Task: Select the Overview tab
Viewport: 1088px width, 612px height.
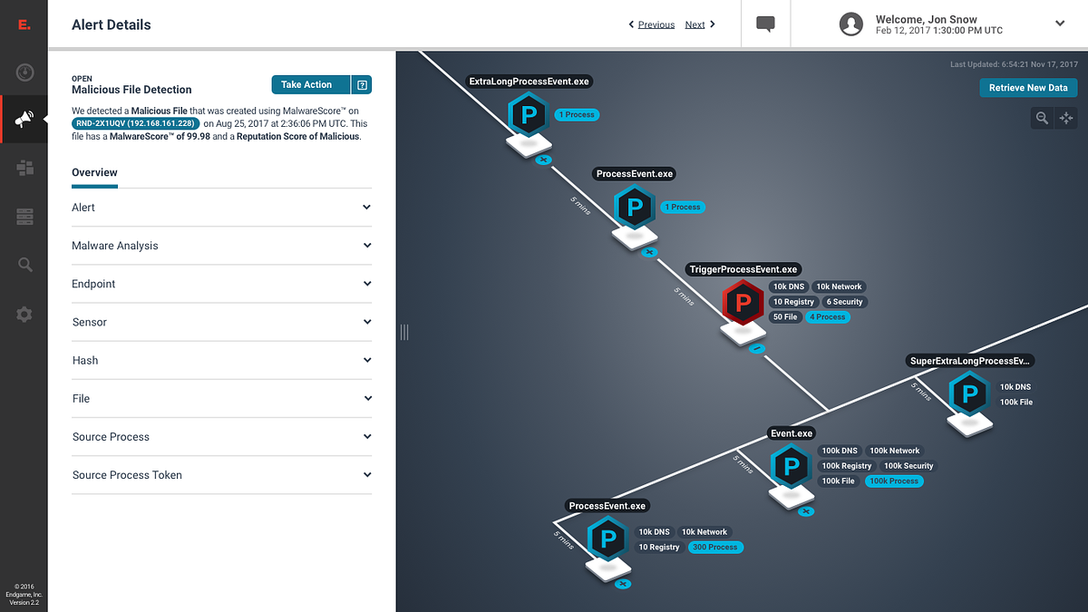Action: tap(94, 172)
